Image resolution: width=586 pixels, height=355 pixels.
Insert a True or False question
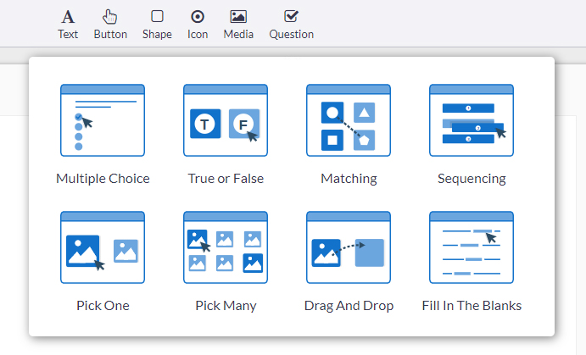226,120
